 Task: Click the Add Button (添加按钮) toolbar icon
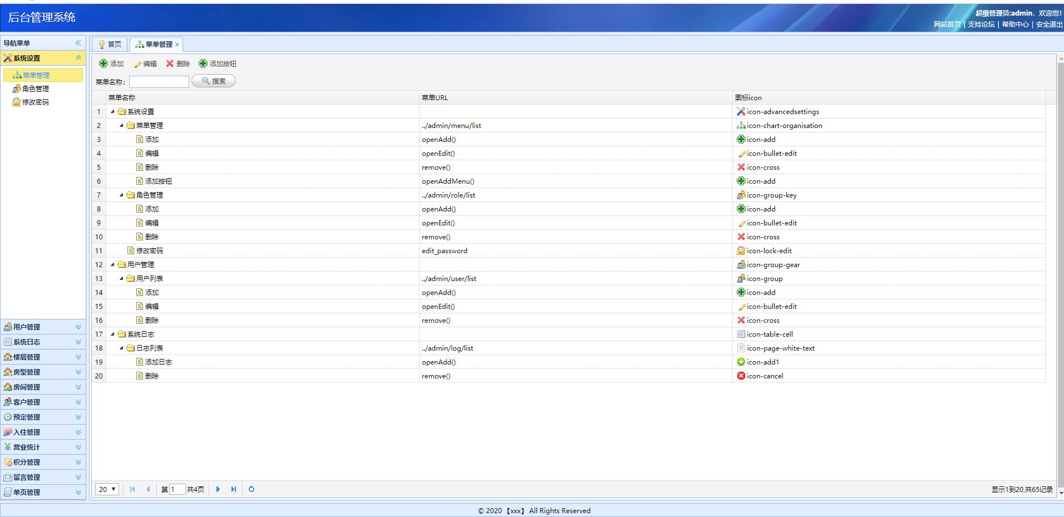(203, 63)
